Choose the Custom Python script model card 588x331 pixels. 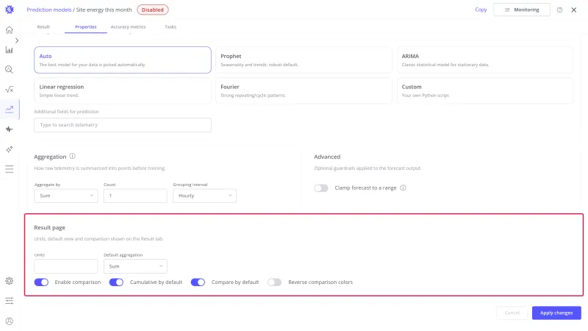pyautogui.click(x=485, y=90)
